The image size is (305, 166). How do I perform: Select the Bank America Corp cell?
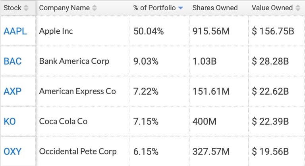(74, 61)
